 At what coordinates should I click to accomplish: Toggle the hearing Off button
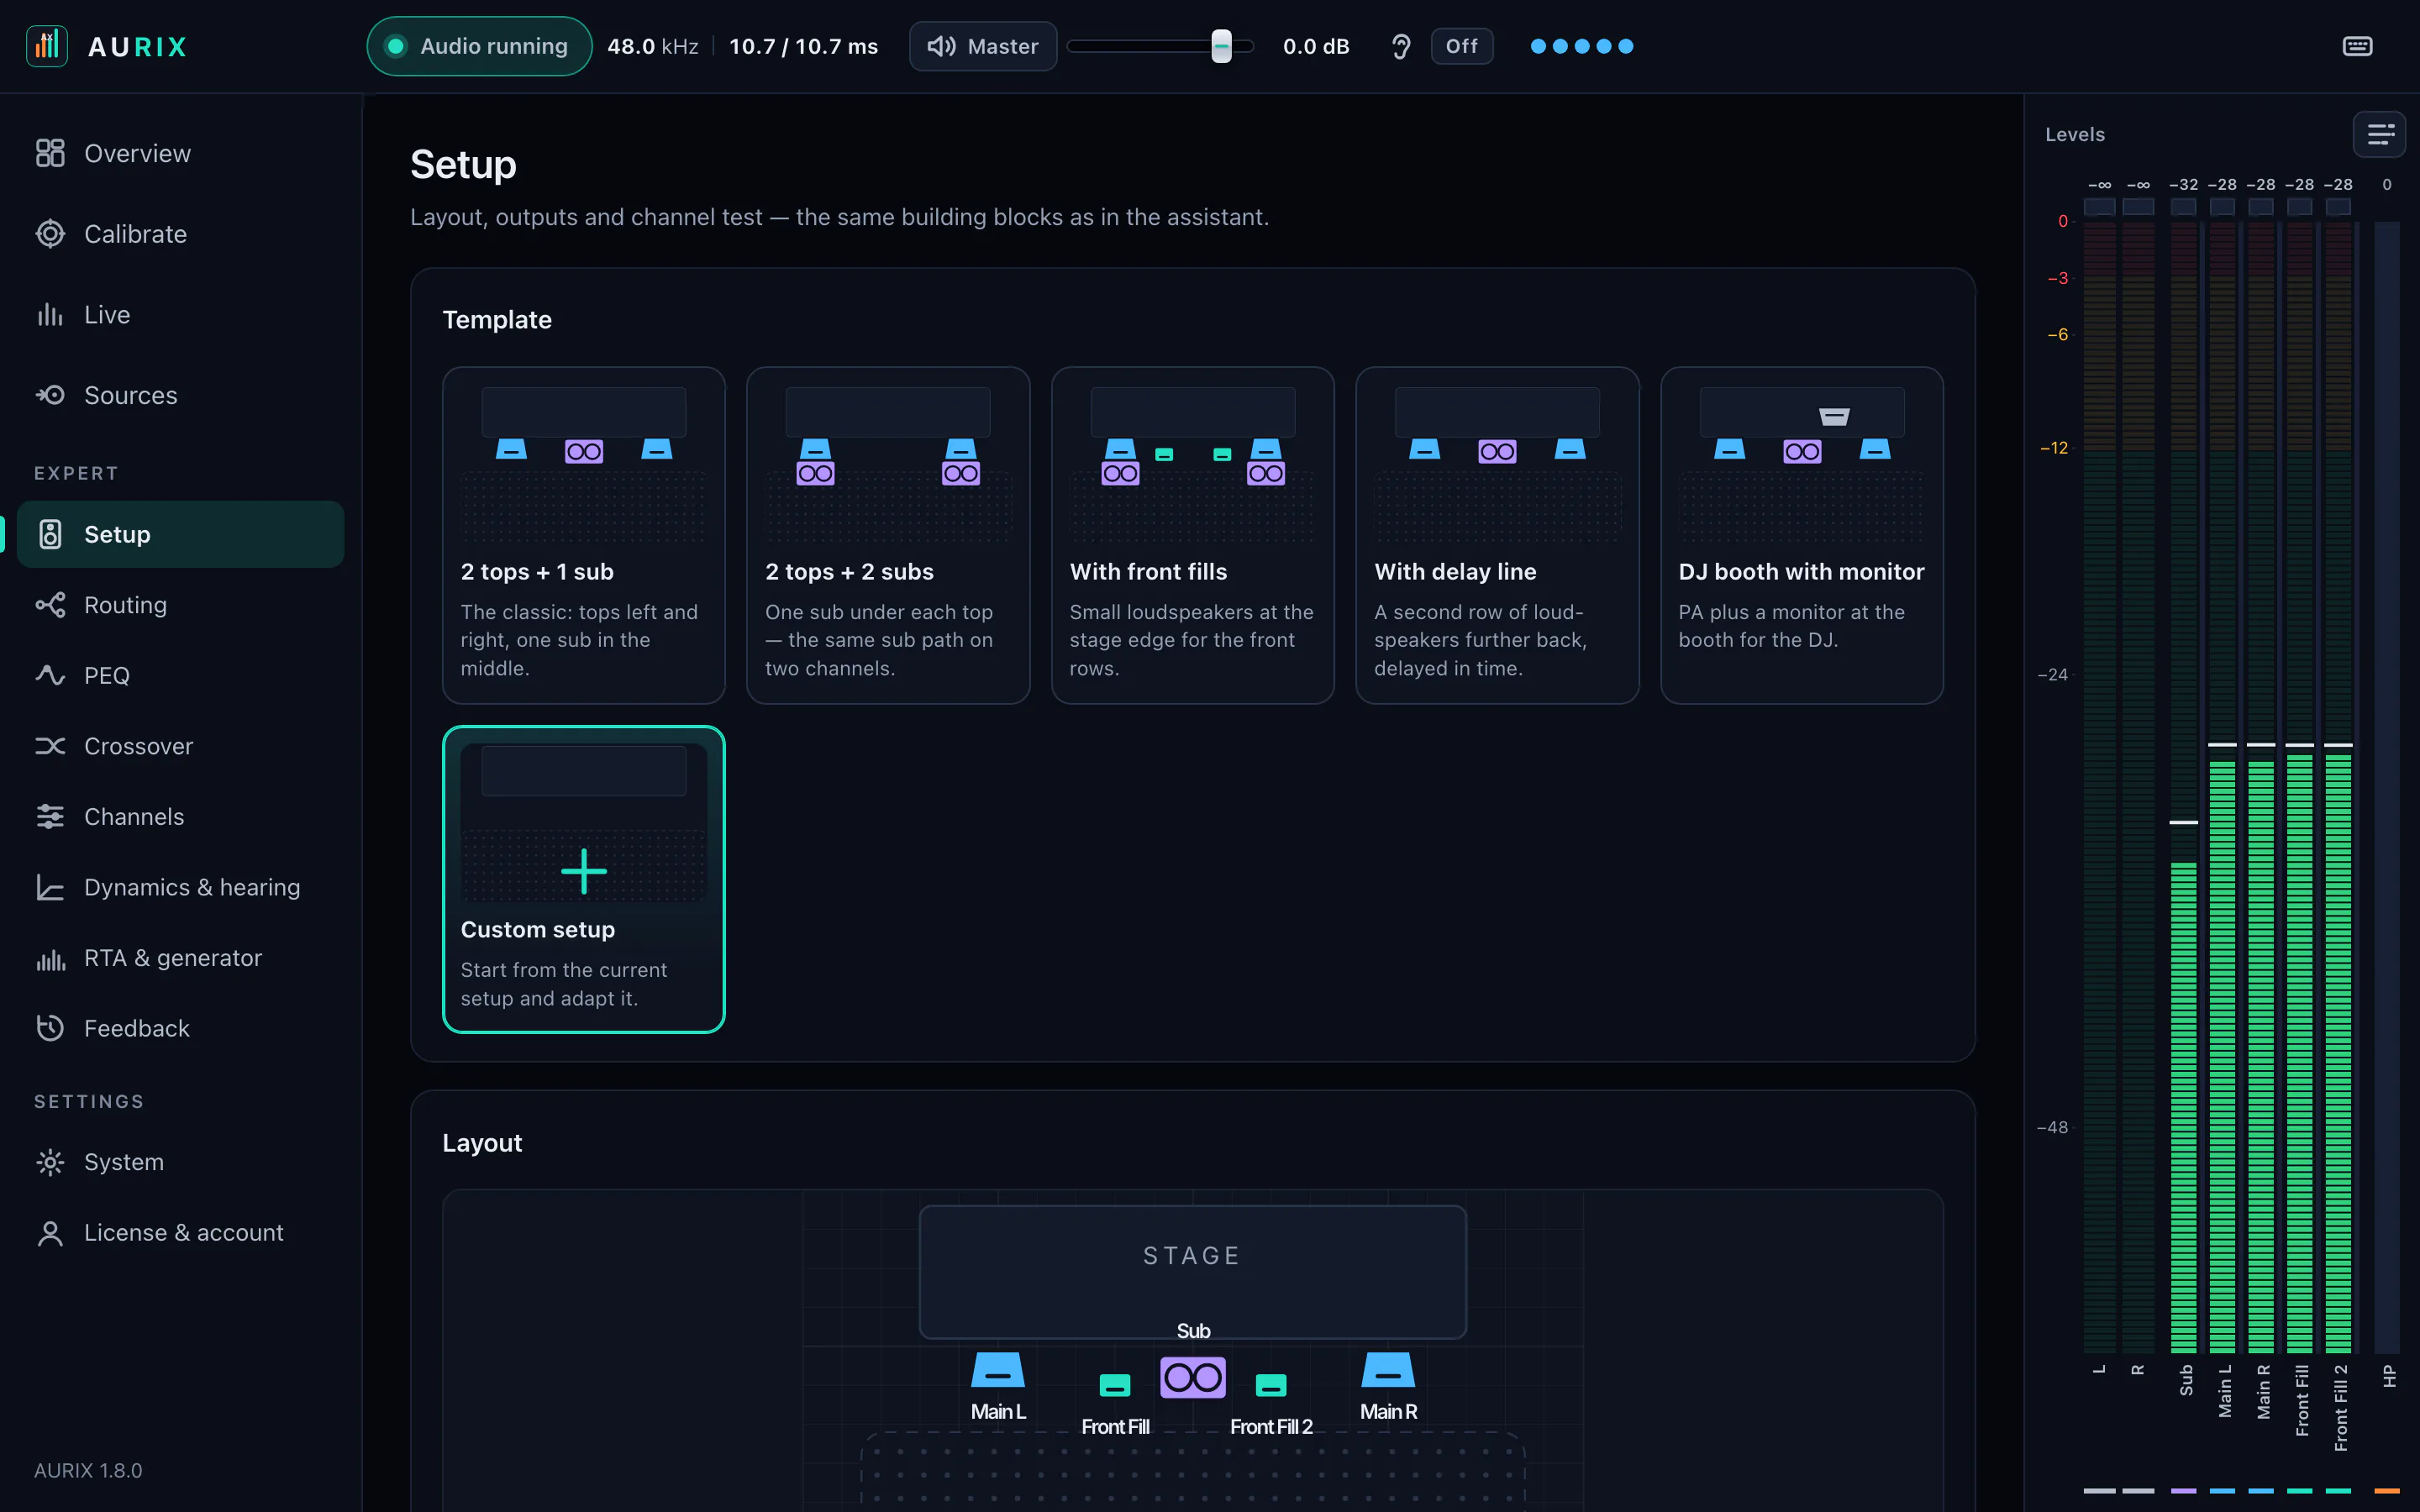pyautogui.click(x=1461, y=46)
